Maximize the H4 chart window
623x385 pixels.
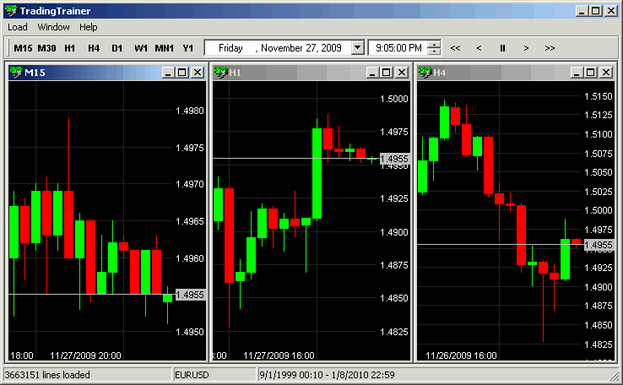click(590, 73)
